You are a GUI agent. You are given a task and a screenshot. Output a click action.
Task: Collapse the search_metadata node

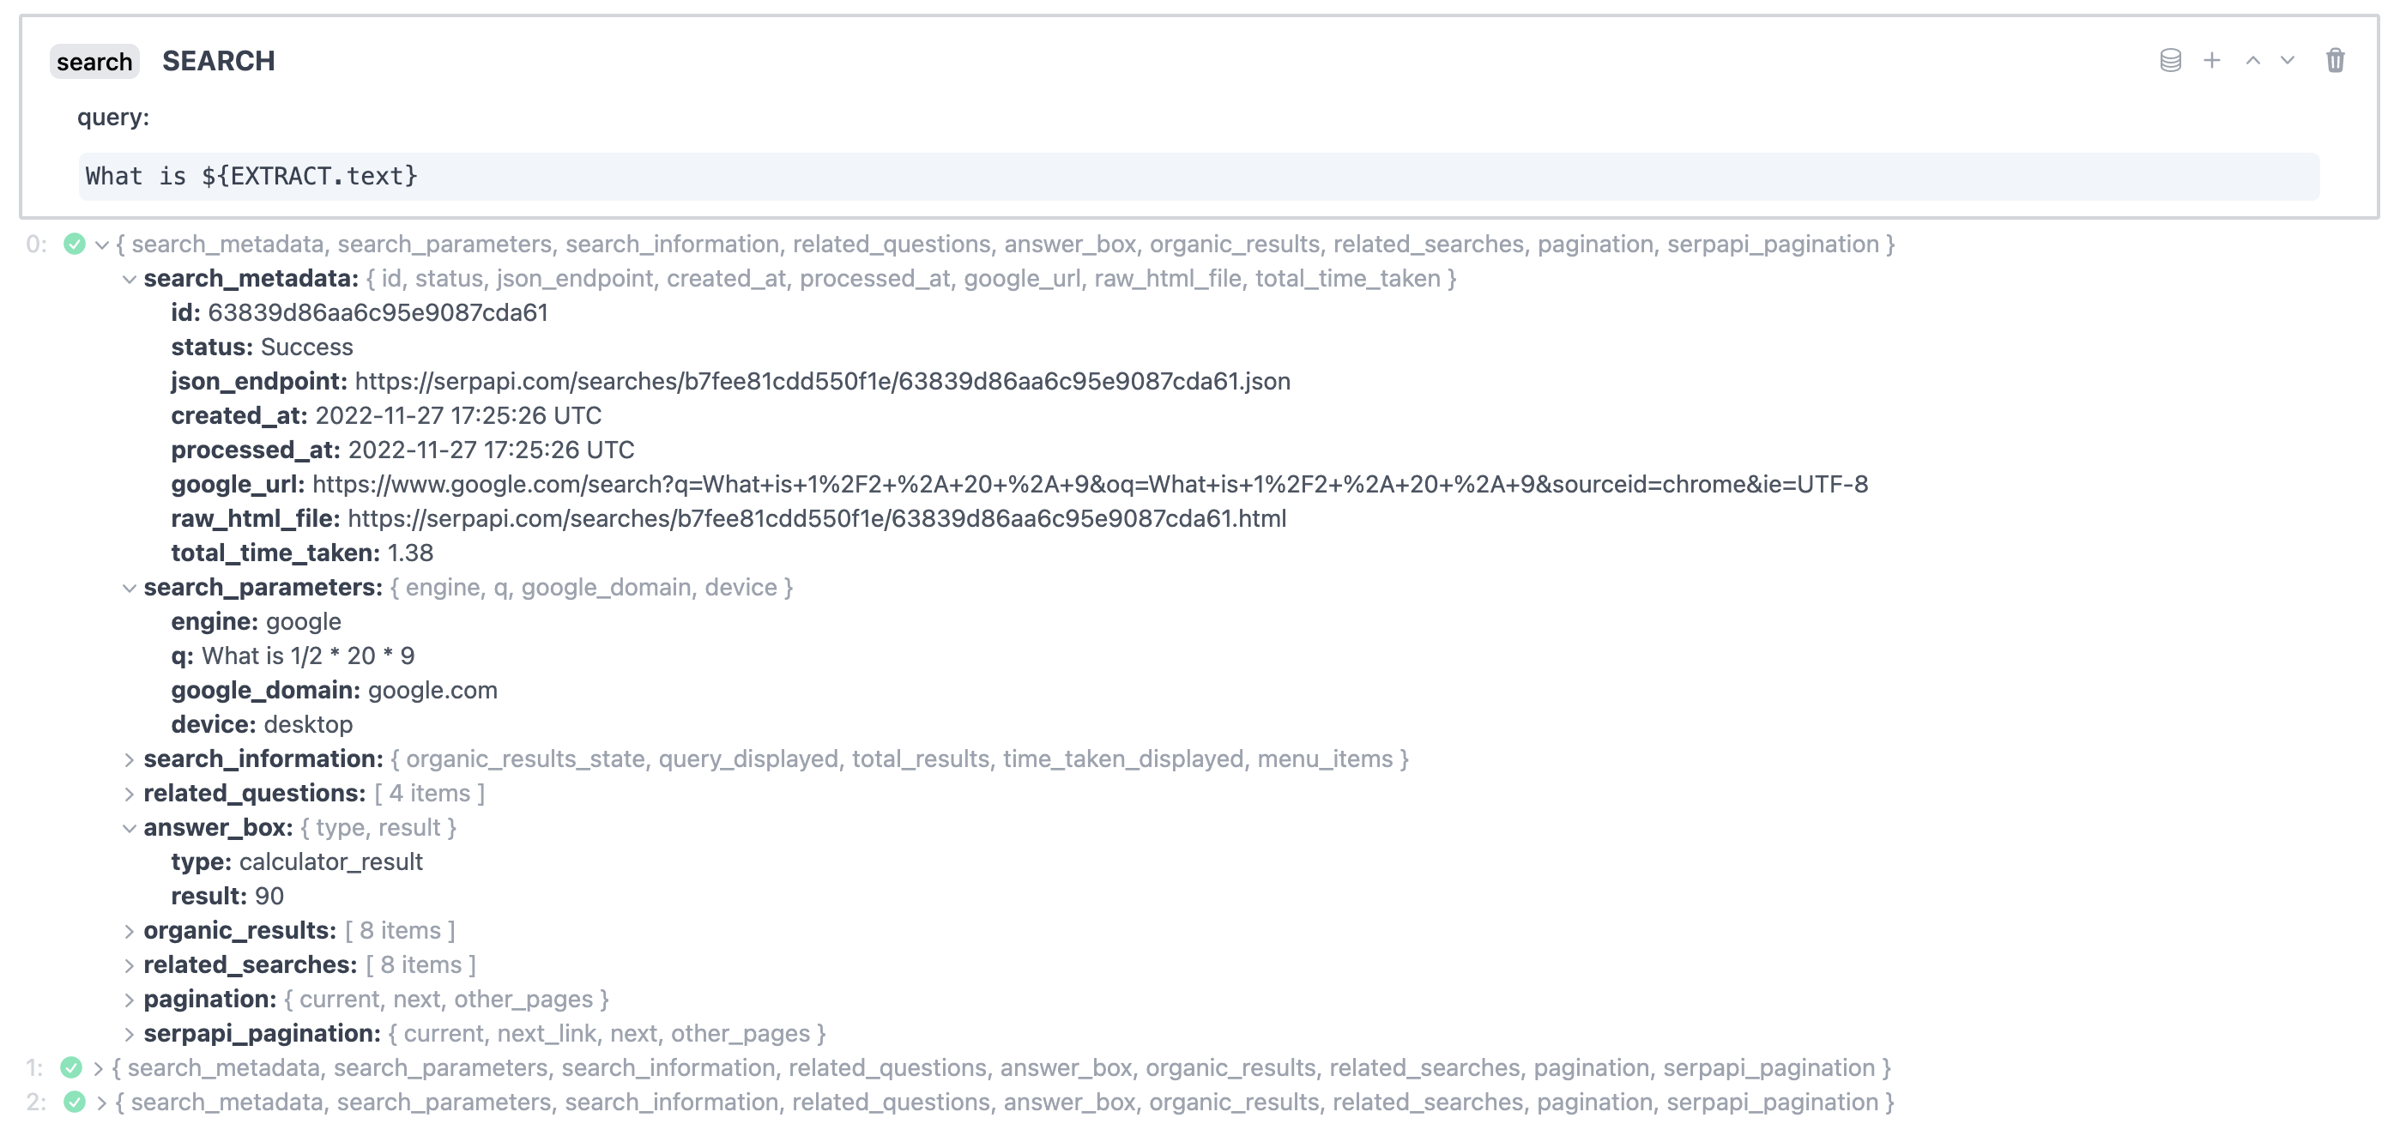pos(130,280)
